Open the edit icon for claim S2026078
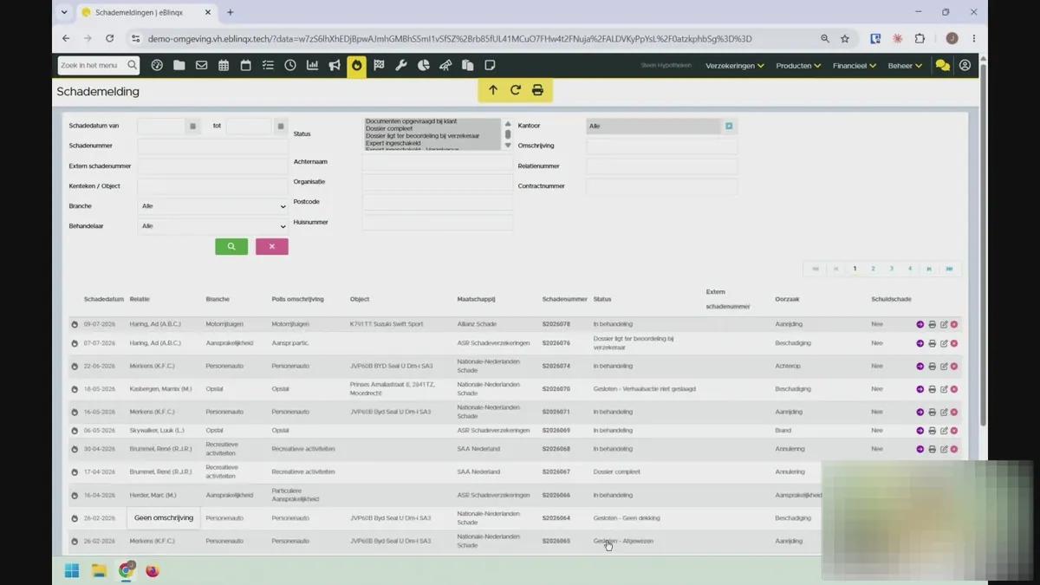Image resolution: width=1040 pixels, height=585 pixels. 944,324
